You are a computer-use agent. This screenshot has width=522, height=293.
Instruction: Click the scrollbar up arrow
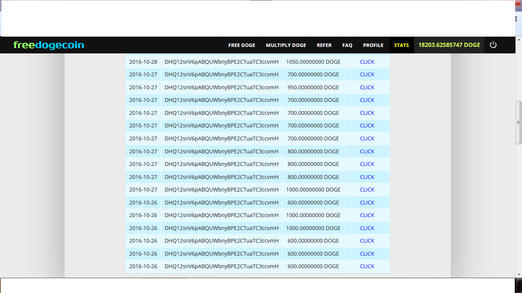[519, 39]
